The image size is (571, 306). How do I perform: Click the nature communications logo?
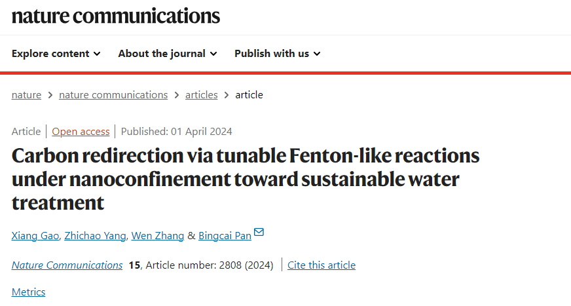click(x=116, y=16)
